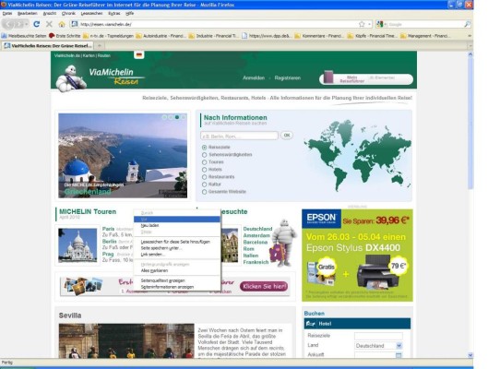This screenshot has height=369, width=488.
Task: Open the 'Chronik' menu
Action: pyautogui.click(x=68, y=14)
